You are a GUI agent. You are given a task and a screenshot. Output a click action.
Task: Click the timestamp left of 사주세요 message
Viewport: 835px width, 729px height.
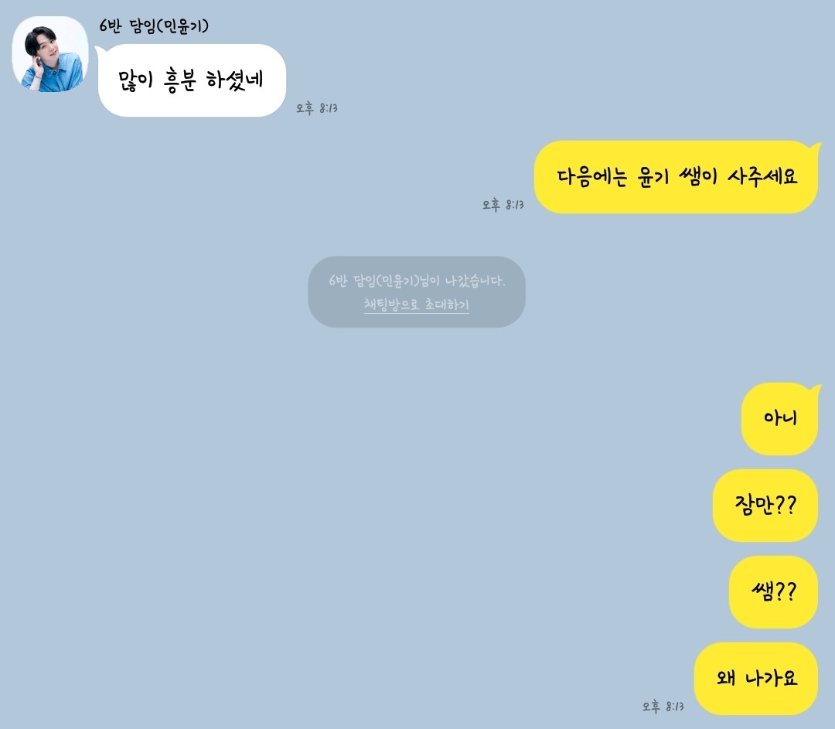(503, 205)
